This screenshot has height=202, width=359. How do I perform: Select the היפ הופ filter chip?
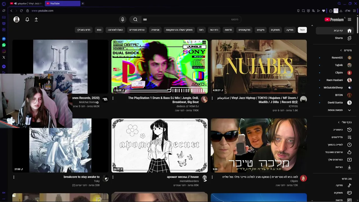[214, 30]
